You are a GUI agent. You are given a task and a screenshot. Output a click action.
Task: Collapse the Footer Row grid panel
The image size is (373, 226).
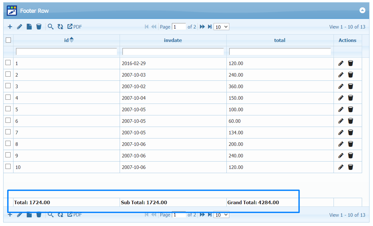click(x=362, y=11)
